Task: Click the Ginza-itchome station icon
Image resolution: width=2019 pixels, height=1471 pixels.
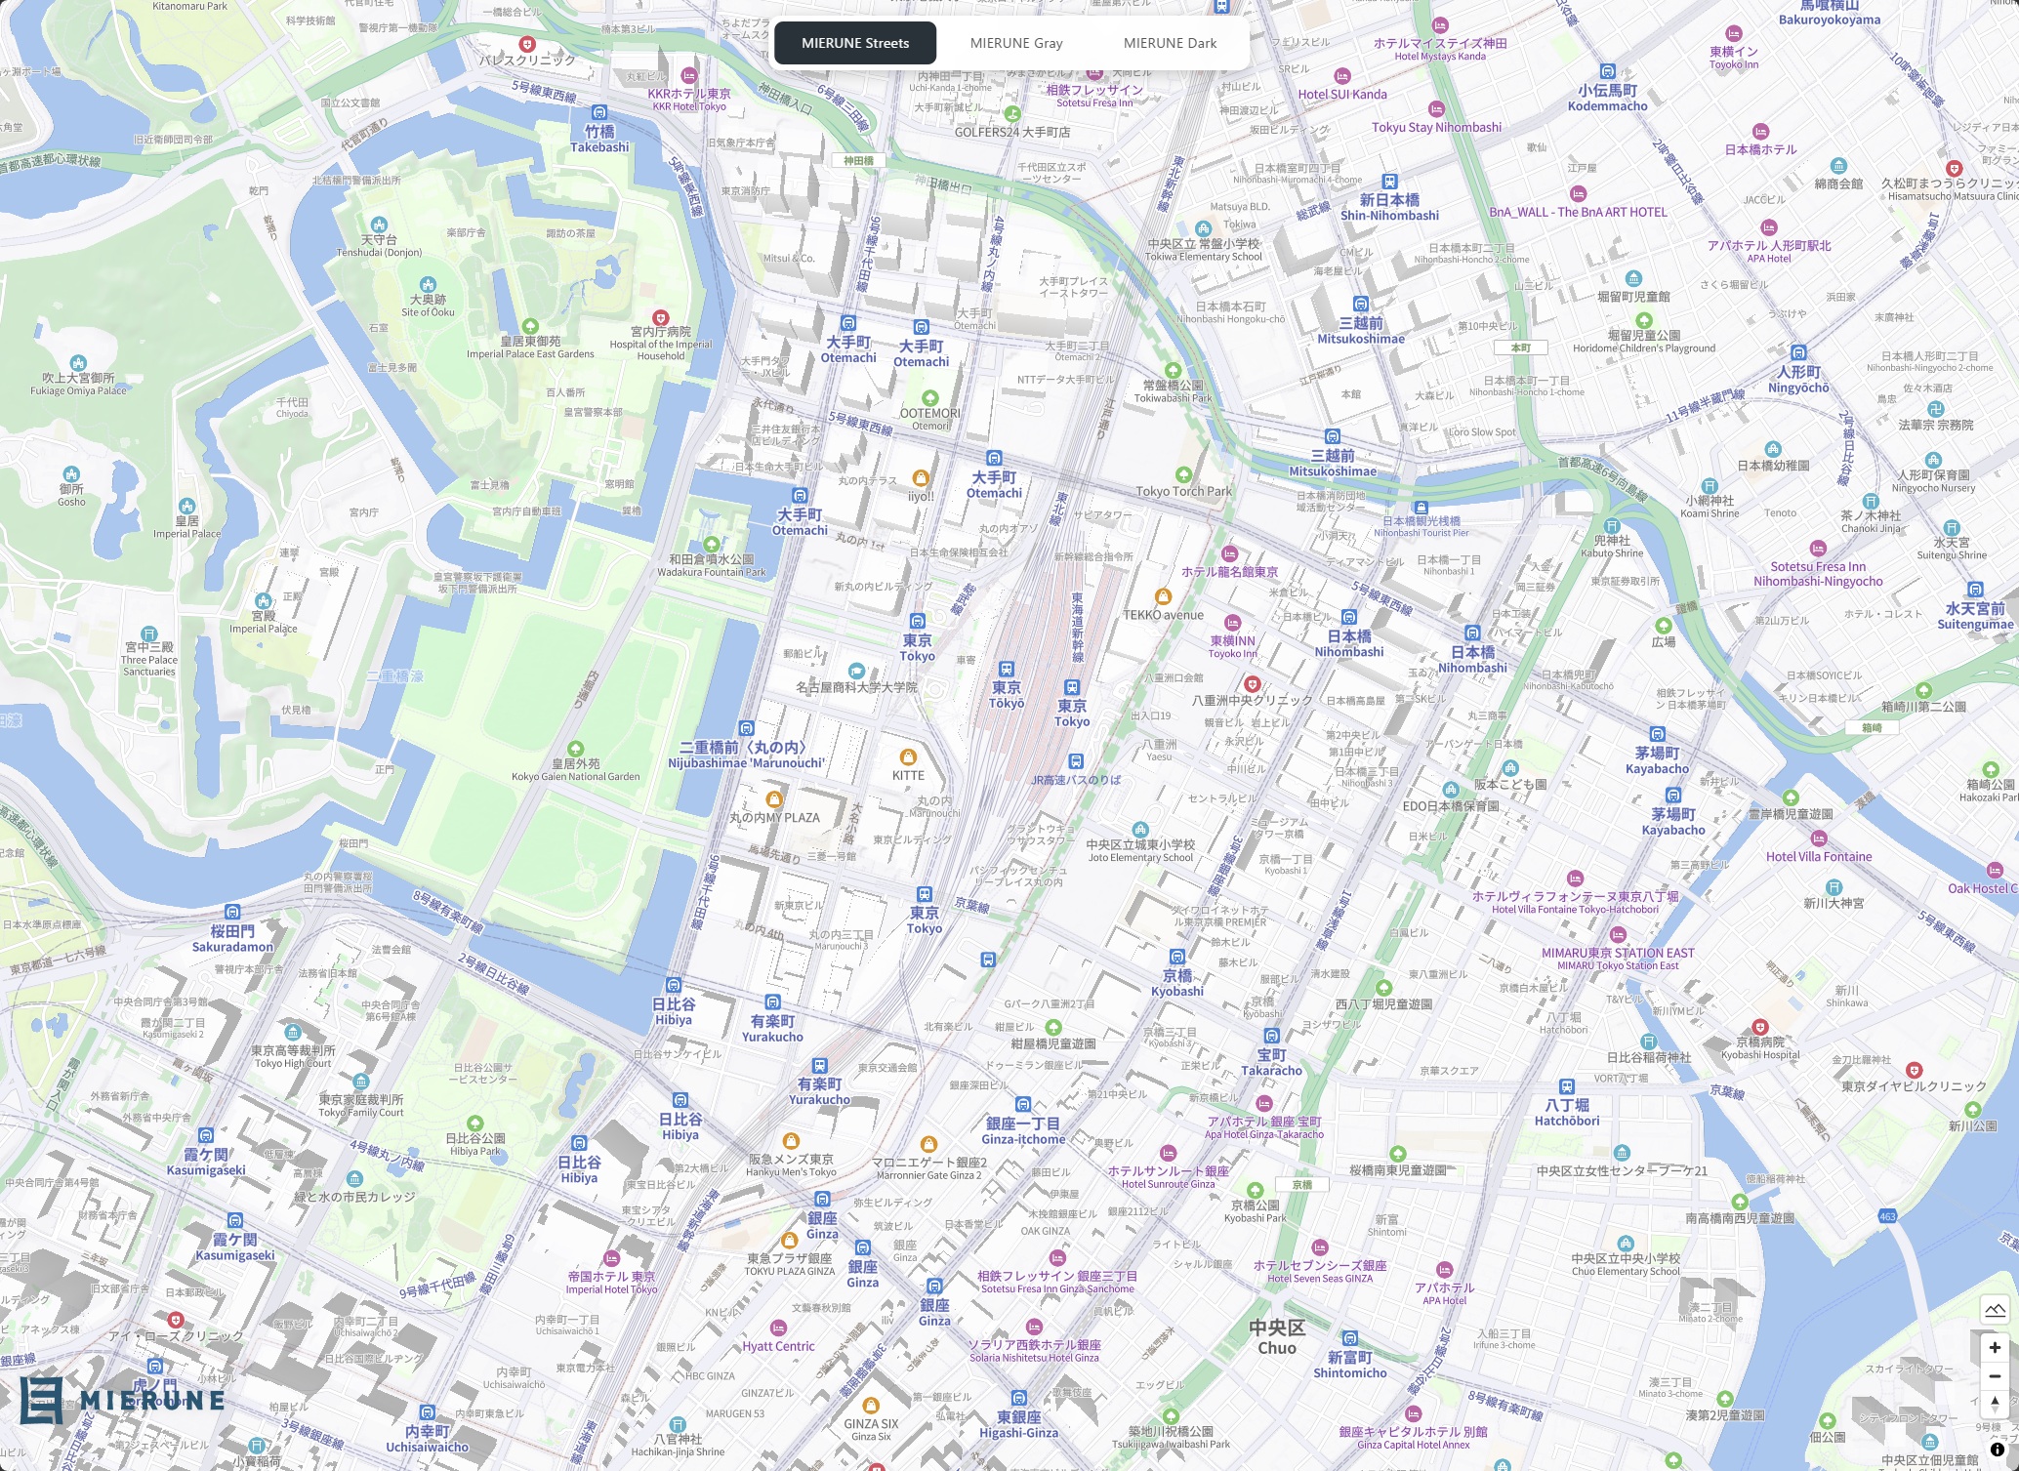Action: point(1023,1105)
